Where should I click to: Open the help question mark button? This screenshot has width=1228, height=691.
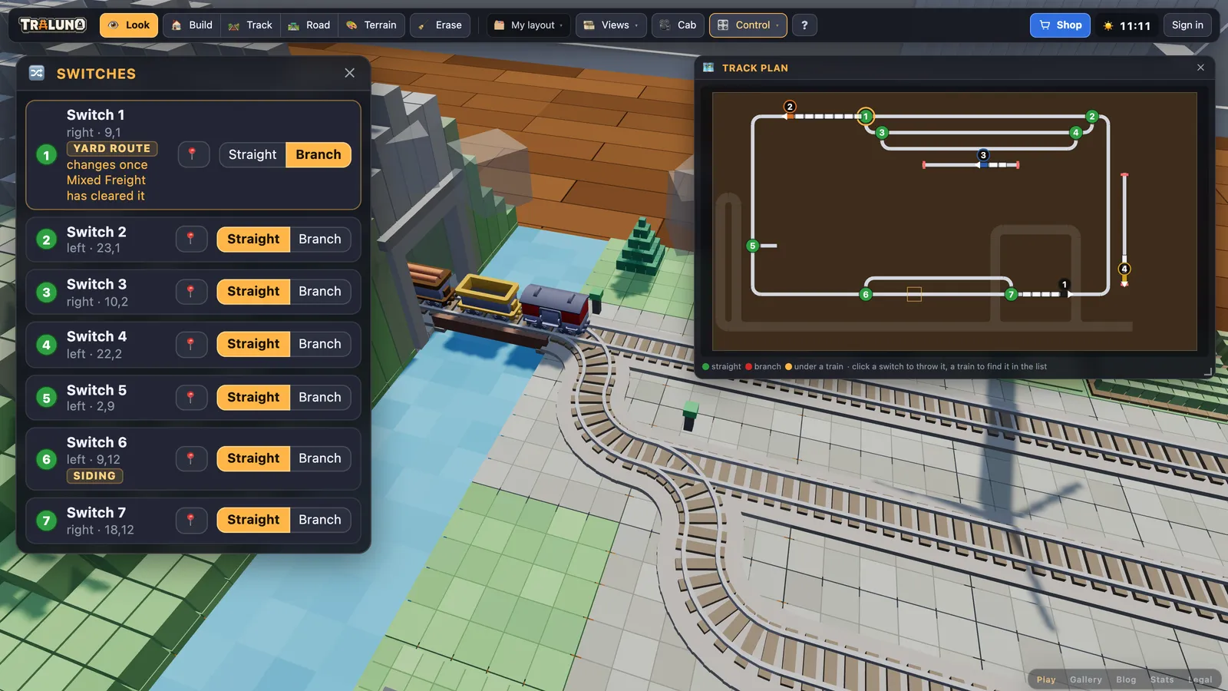click(x=804, y=25)
